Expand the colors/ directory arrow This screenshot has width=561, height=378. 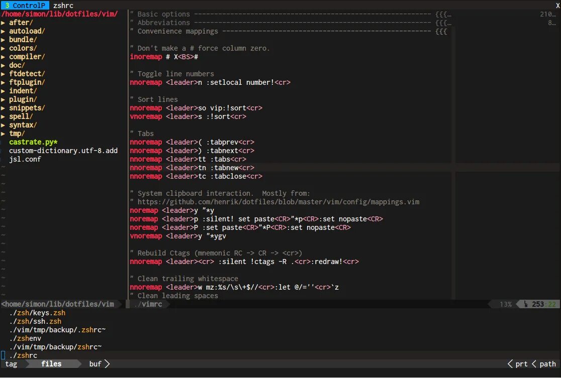pyautogui.click(x=3, y=48)
